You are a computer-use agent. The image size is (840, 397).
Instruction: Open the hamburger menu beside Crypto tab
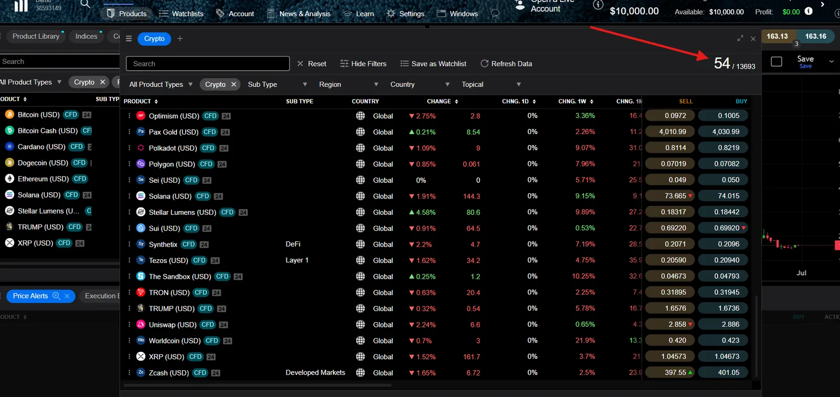(x=129, y=39)
